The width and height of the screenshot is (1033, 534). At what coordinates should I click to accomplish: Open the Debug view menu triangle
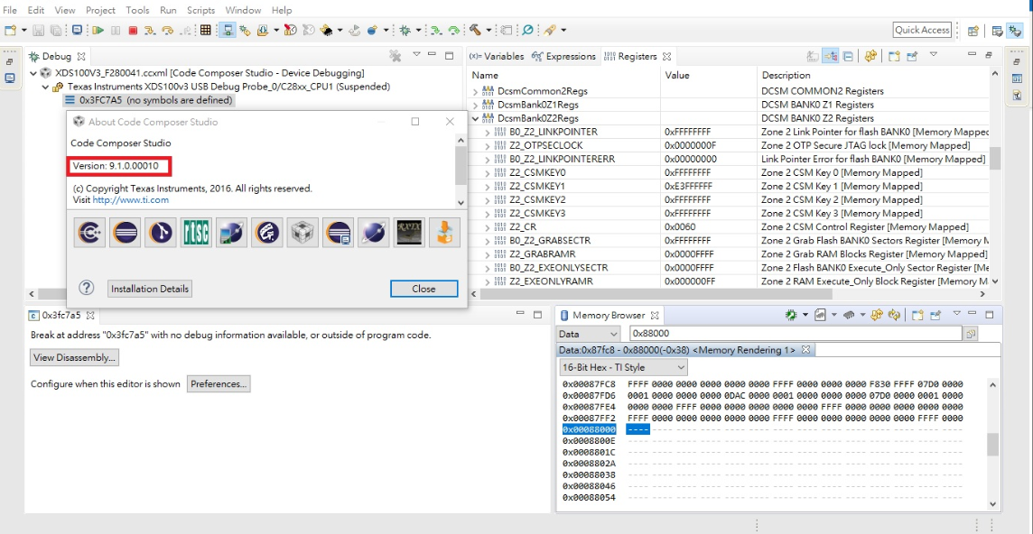[416, 55]
